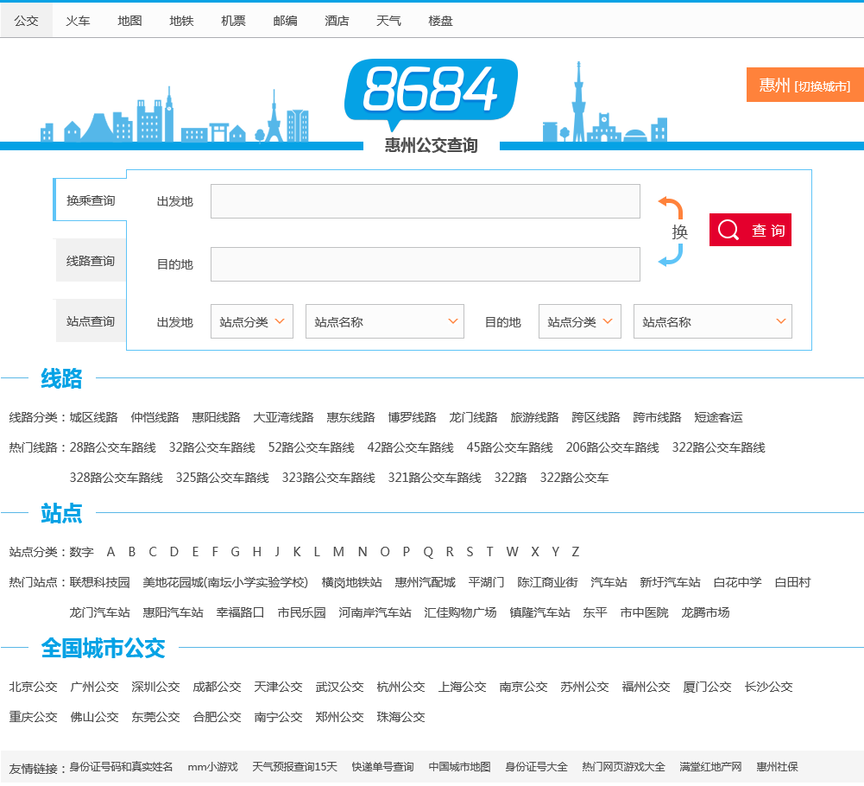Open the 楼盘 tab in top navigation

click(440, 21)
